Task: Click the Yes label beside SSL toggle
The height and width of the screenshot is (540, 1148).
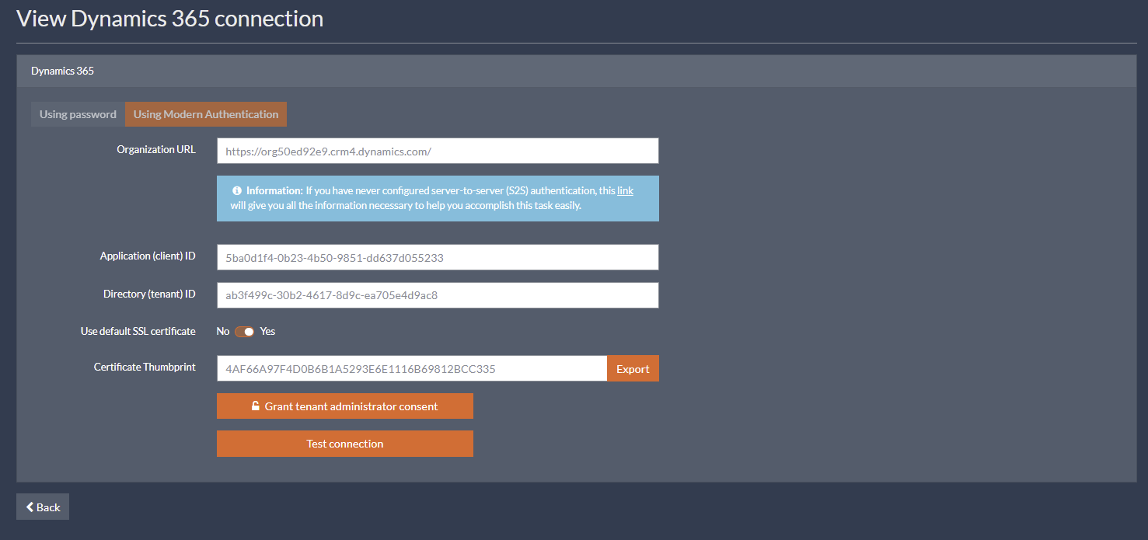Action: [267, 331]
